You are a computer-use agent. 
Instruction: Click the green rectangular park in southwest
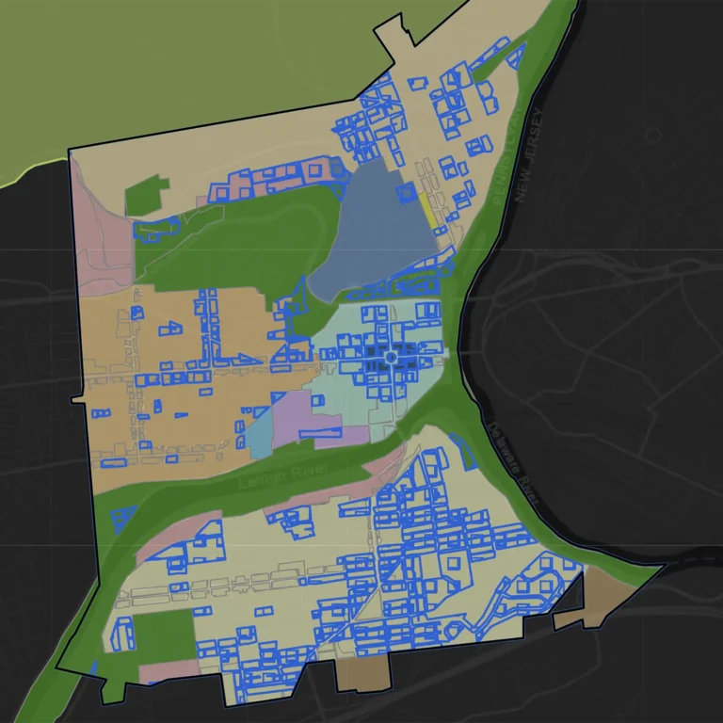164,635
